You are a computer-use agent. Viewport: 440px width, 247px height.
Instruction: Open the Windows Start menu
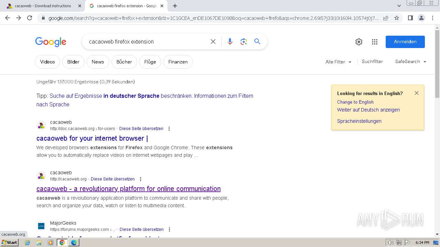coord(10,243)
